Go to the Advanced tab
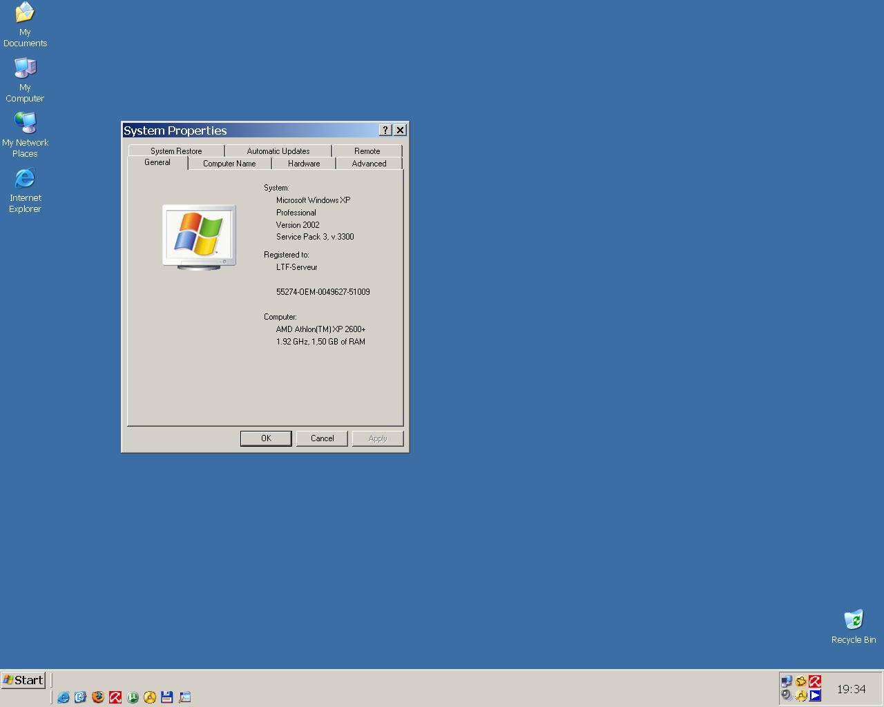The image size is (884, 707). point(369,164)
